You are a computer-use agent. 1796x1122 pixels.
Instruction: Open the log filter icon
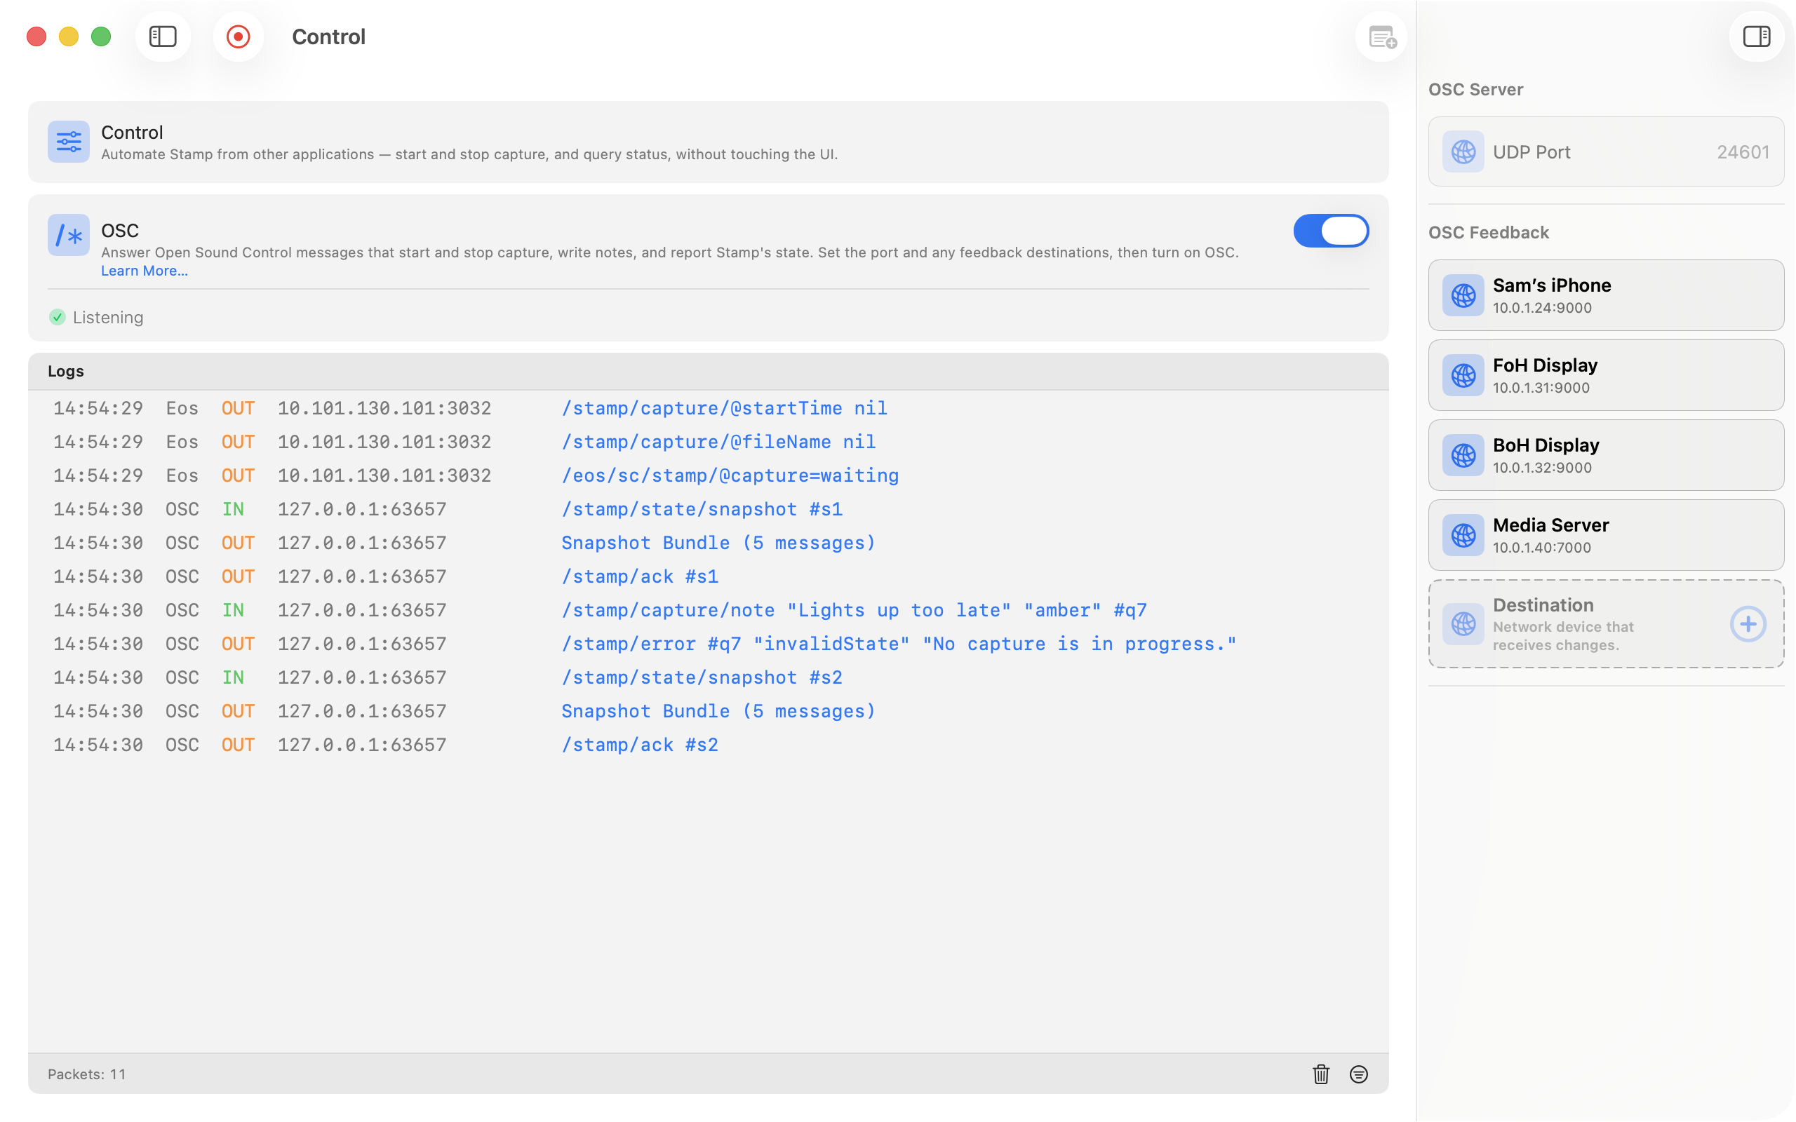(1358, 1074)
